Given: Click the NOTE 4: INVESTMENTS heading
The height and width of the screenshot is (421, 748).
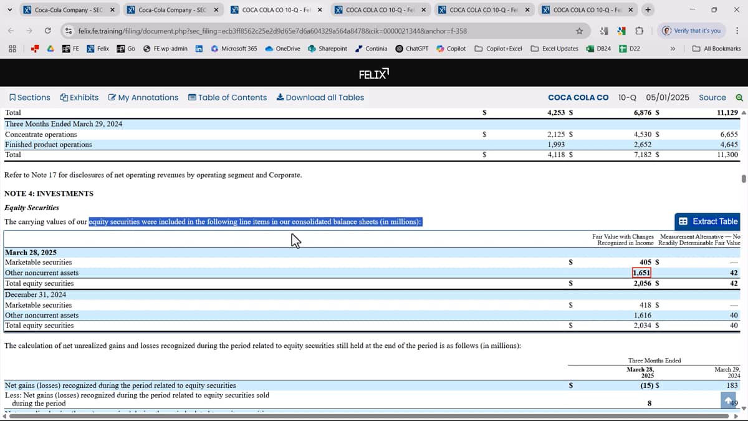Looking at the screenshot, I should tap(49, 193).
